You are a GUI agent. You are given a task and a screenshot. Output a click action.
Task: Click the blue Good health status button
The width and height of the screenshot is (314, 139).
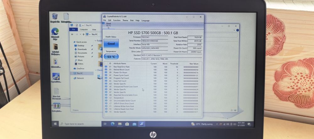[x=111, y=43]
